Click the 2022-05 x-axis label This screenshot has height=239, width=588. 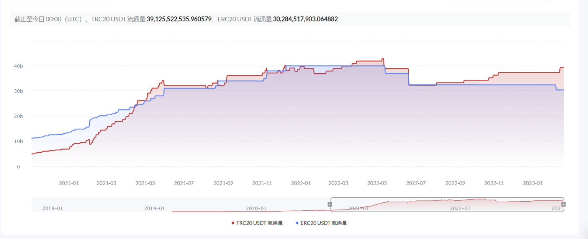[377, 183]
